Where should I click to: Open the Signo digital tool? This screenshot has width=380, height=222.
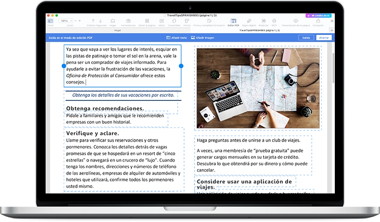pos(249,21)
